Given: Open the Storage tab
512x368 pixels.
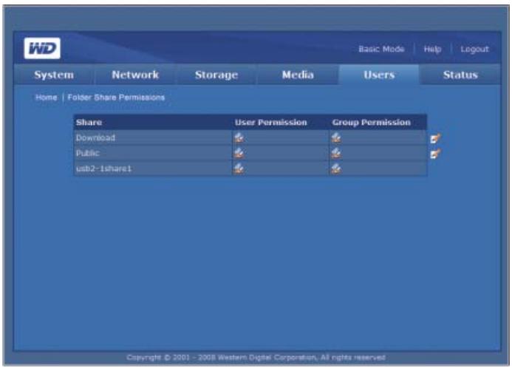Looking at the screenshot, I should [x=216, y=75].
